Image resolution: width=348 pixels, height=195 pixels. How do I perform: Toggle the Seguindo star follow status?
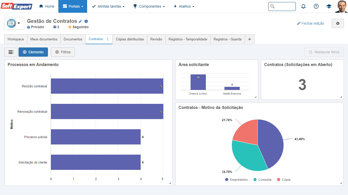pyautogui.click(x=78, y=27)
